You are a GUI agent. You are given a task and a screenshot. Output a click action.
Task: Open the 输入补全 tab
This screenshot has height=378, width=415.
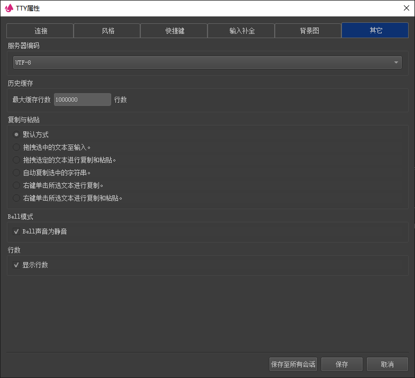click(x=241, y=31)
